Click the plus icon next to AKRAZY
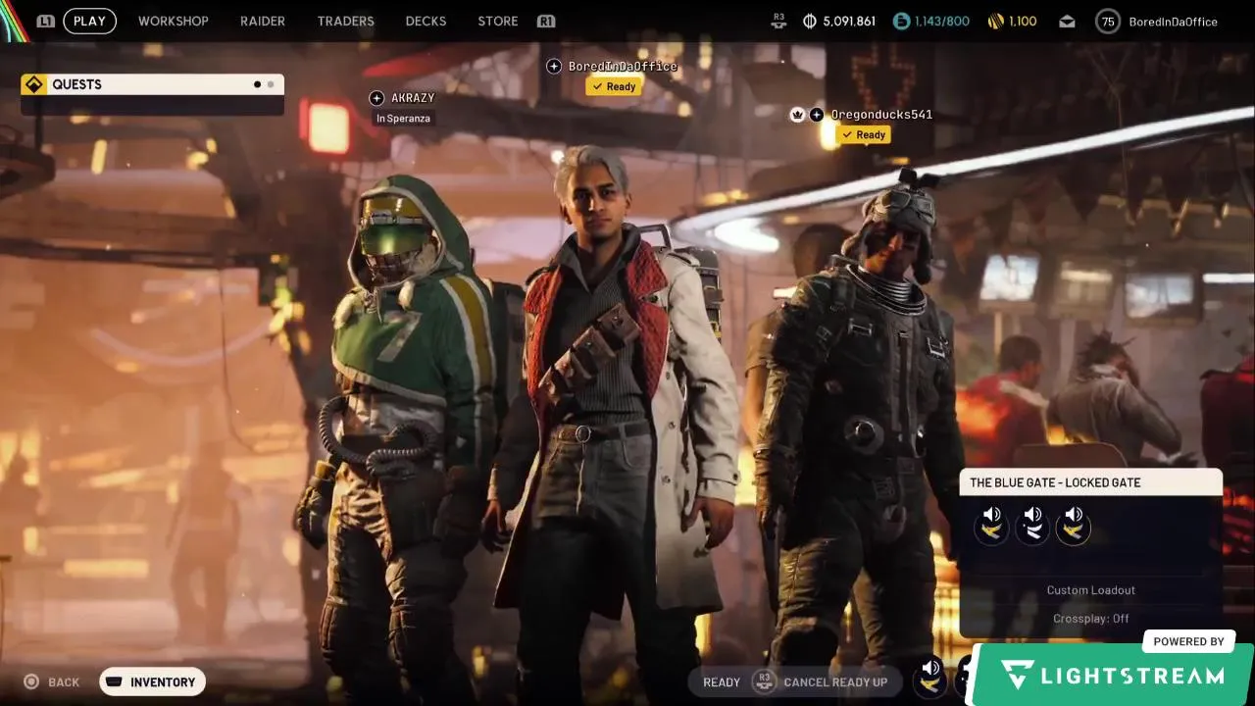Viewport: 1255px width, 706px height. 376,98
